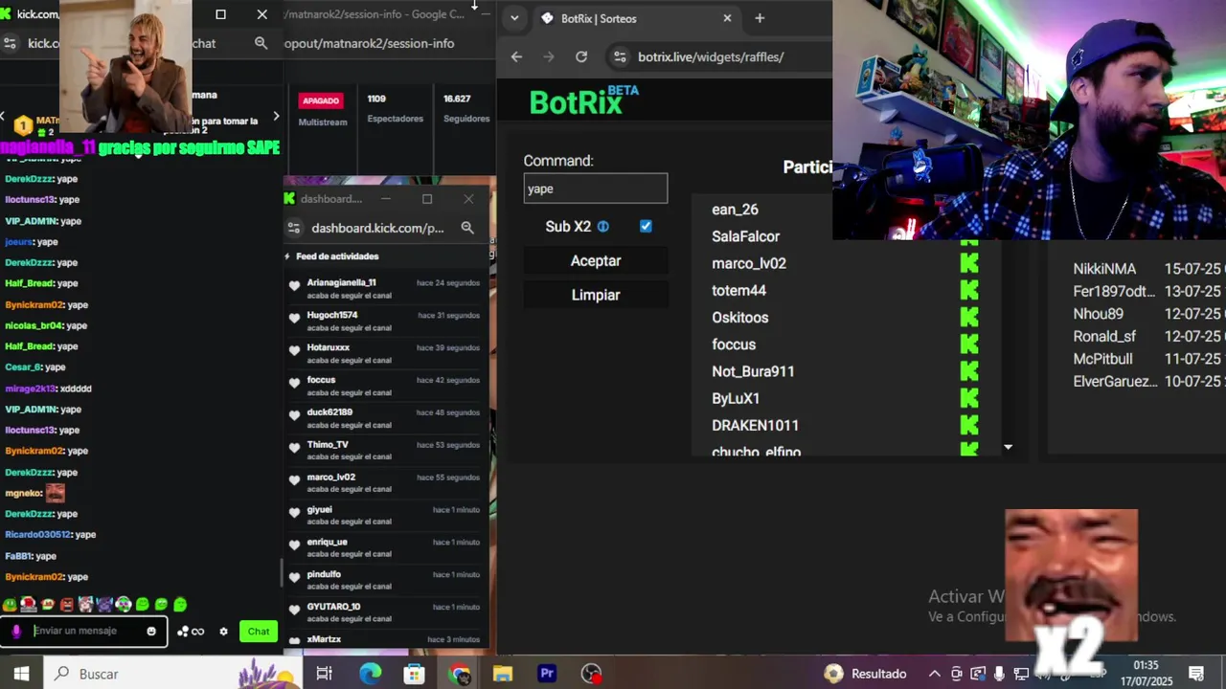Viewport: 1226px width, 689px height.
Task: Open Microsoft Edge from taskbar
Action: [x=370, y=674]
